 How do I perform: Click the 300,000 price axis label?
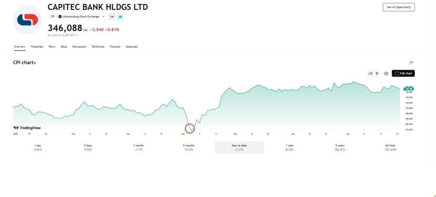pos(409,113)
